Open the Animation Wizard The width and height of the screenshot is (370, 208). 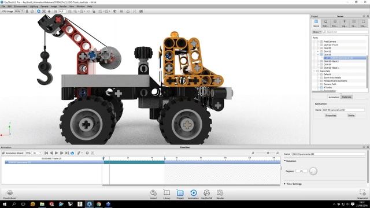(13, 153)
